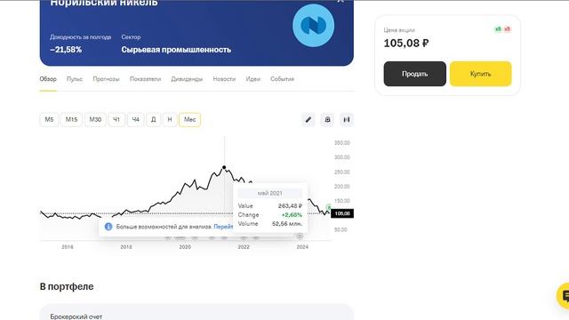569x320 pixels.
Task: Click the blue info icon in banner
Action: [108, 227]
